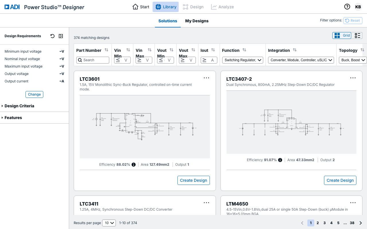Click the 'Minimum input voltage' label
Screen dimensions: 367x229
coord(23,52)
